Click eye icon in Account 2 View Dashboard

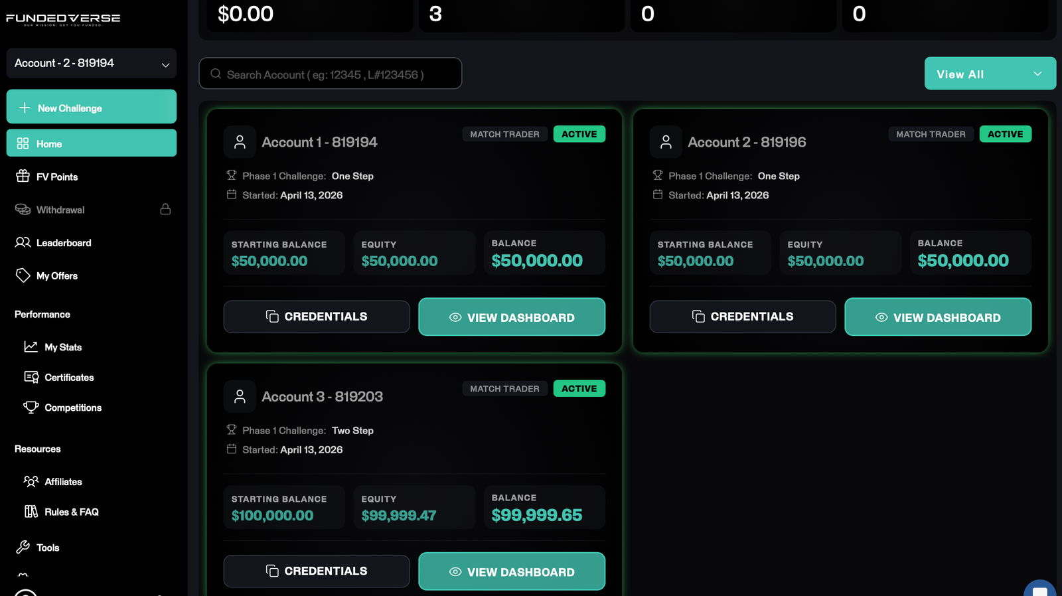point(881,317)
